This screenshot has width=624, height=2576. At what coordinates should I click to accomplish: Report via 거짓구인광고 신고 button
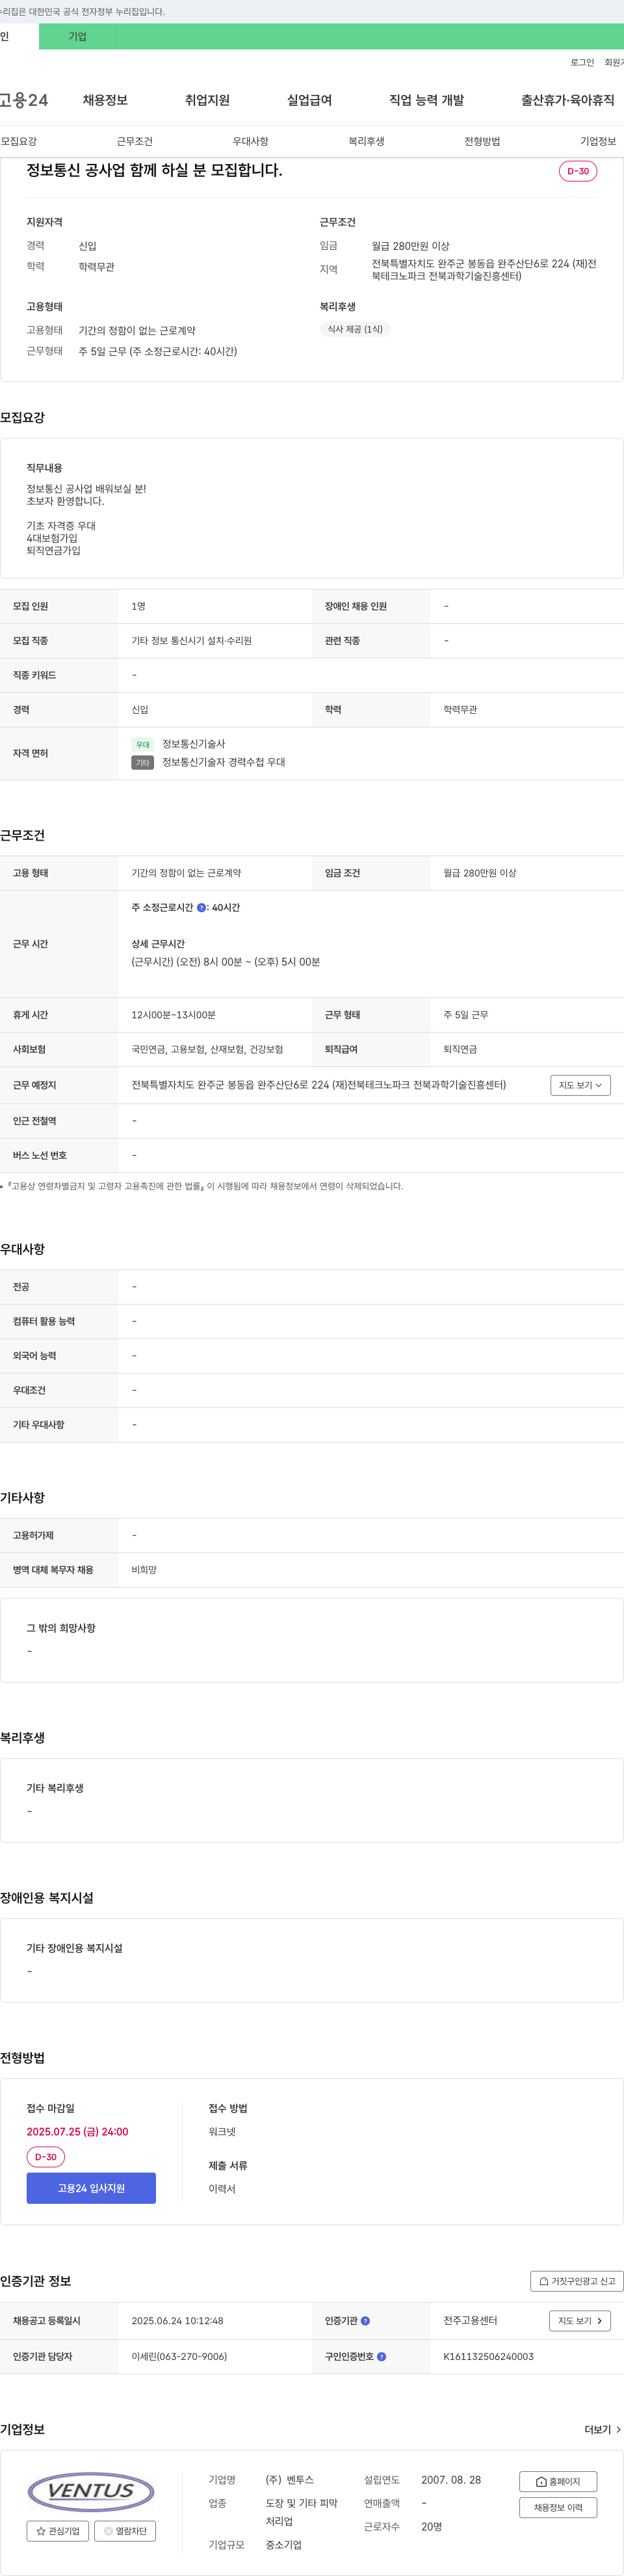[x=577, y=2281]
